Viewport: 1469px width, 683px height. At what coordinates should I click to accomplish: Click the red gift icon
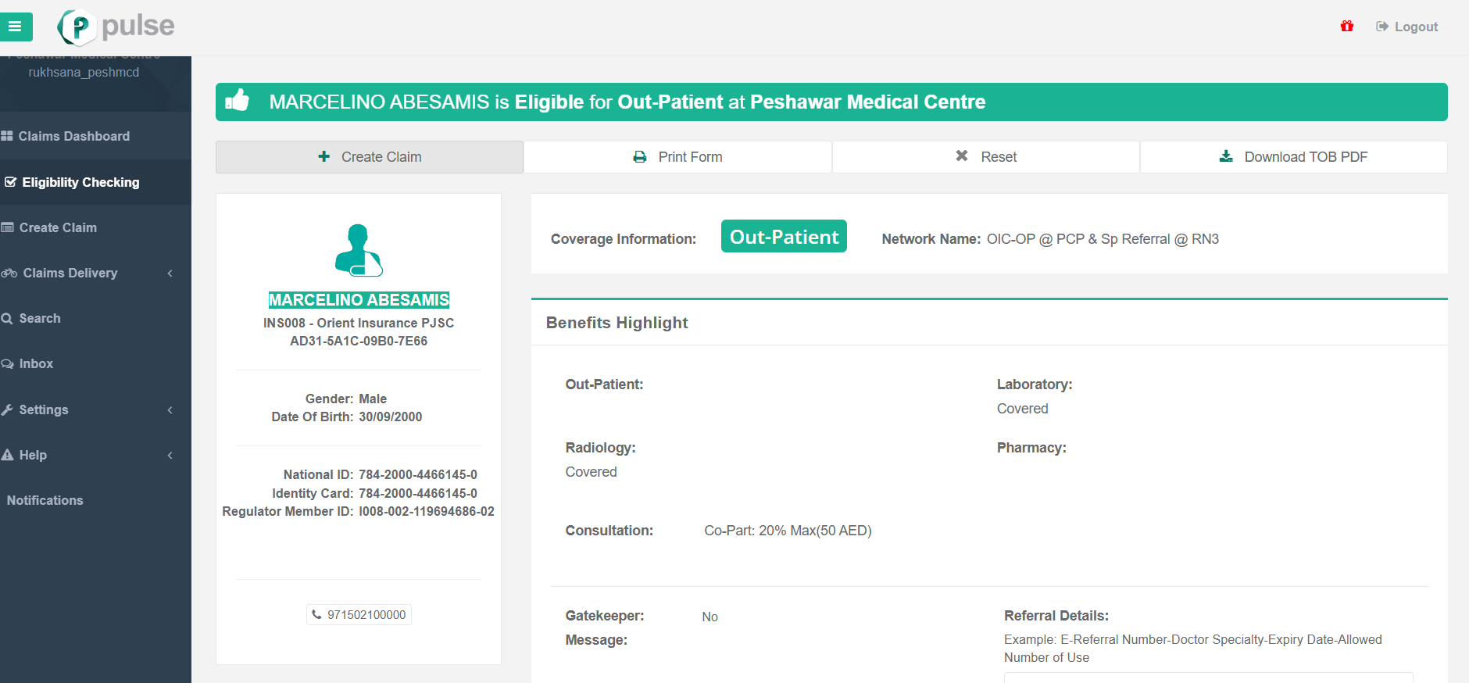coord(1347,27)
